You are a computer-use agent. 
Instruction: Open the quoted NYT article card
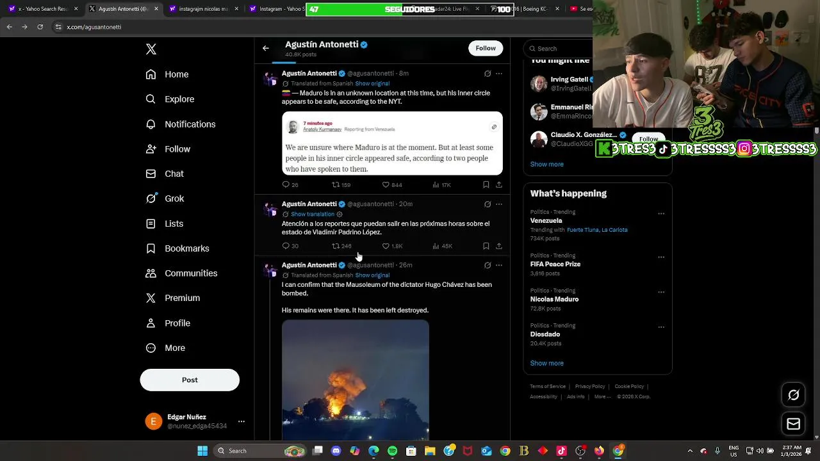tap(392, 143)
